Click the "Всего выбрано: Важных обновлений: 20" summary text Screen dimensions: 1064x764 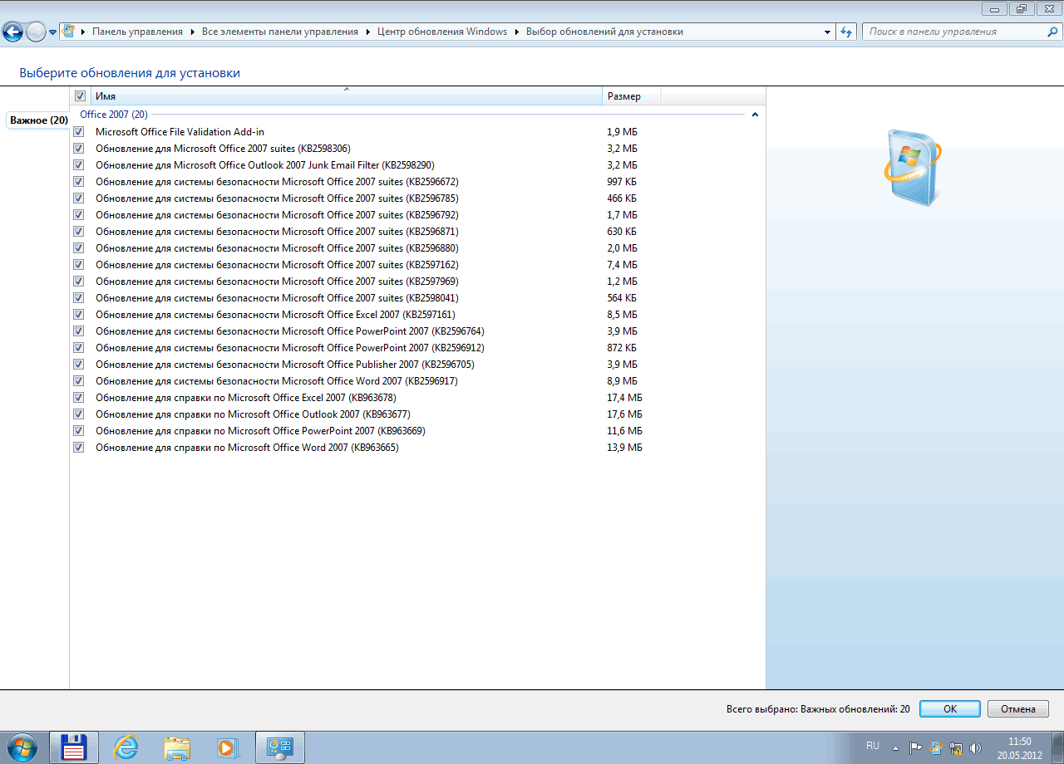[x=818, y=709]
